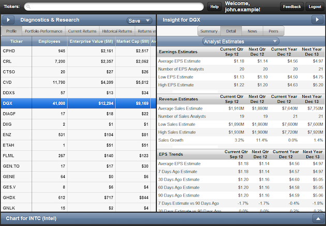Click the Logout button
Image resolution: width=326 pixels, height=226 pixels.
(x=315, y=7)
